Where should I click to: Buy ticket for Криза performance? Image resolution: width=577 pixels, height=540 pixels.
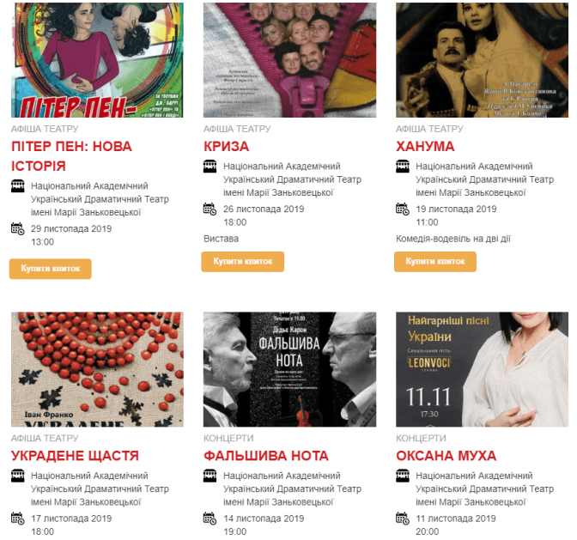coord(242,262)
